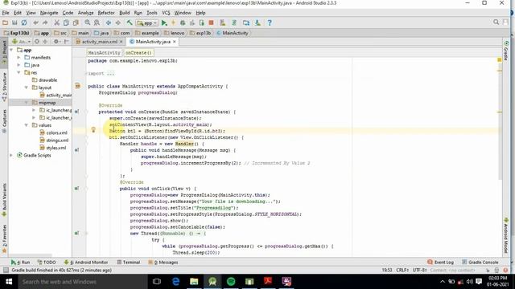Click the Replace toolbar icon
Viewport: 515px width, 289px height.
tap(97, 23)
